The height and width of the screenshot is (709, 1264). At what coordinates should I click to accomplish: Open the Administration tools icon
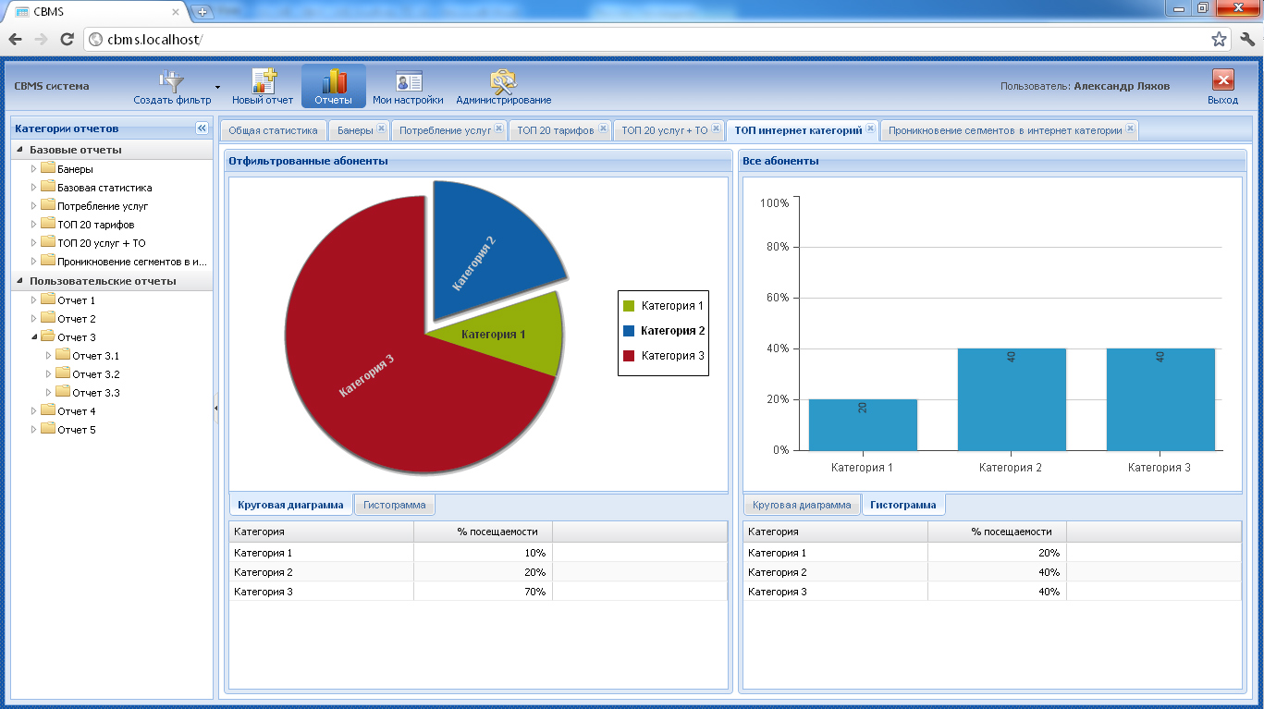click(503, 81)
